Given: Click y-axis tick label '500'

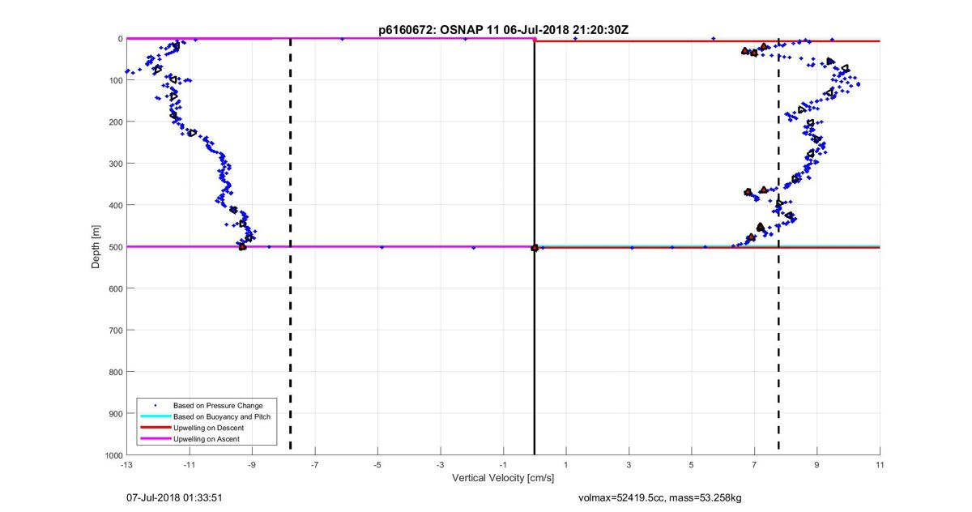Looking at the screenshot, I should pyautogui.click(x=117, y=247).
